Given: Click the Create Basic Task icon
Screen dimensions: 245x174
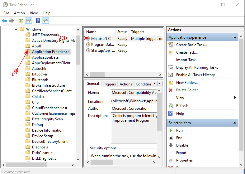Looking at the screenshot, I should pos(171,45).
